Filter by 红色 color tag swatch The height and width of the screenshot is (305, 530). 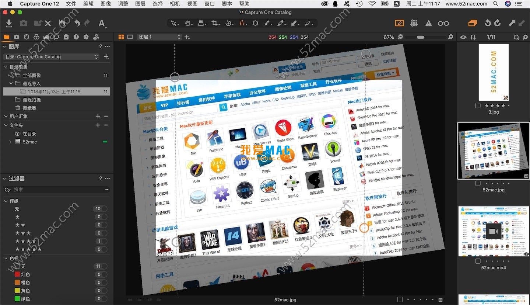(x=17, y=274)
